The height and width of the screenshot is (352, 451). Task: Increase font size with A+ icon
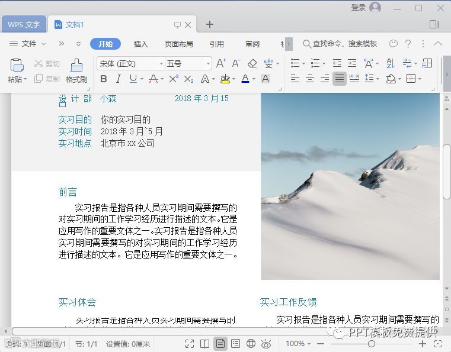pyautogui.click(x=220, y=63)
